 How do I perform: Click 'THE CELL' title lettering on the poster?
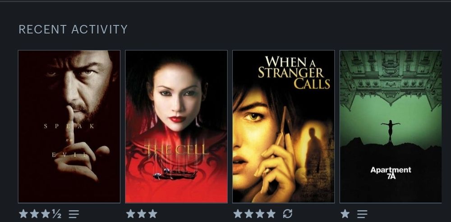pos(176,150)
